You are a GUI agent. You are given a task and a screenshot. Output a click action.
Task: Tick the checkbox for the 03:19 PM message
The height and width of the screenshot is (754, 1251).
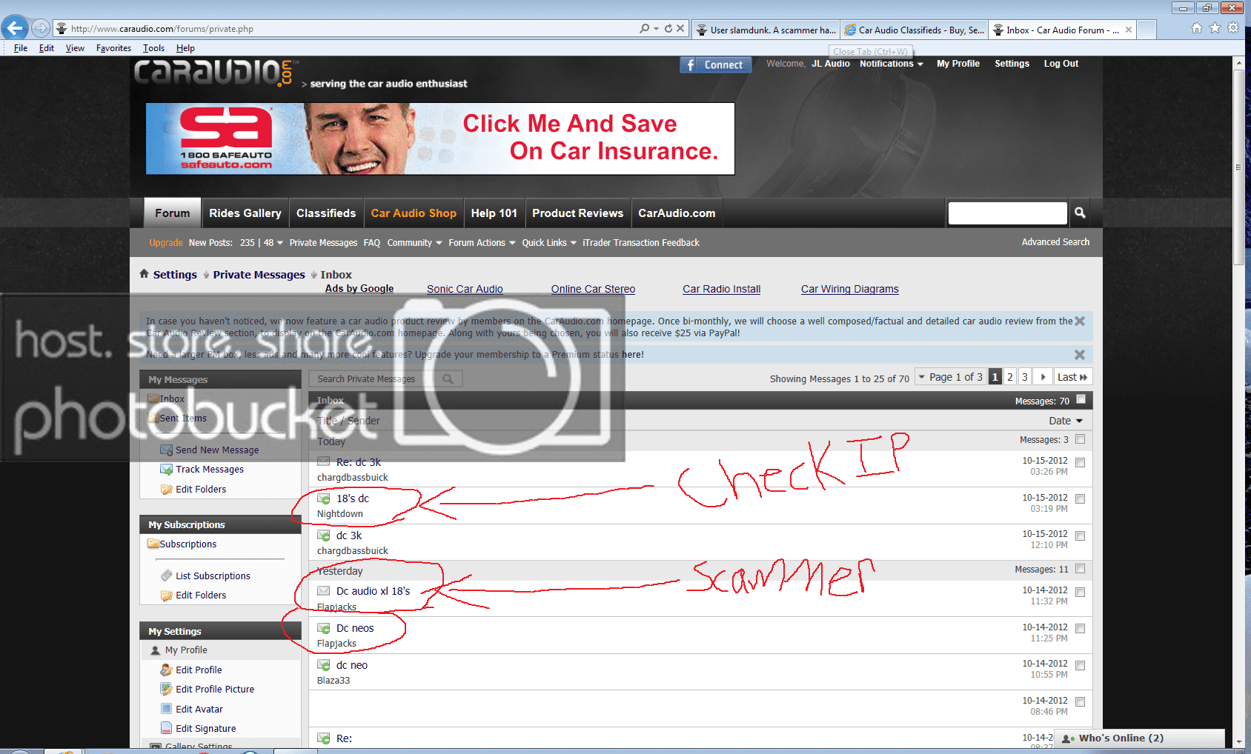pyautogui.click(x=1081, y=499)
